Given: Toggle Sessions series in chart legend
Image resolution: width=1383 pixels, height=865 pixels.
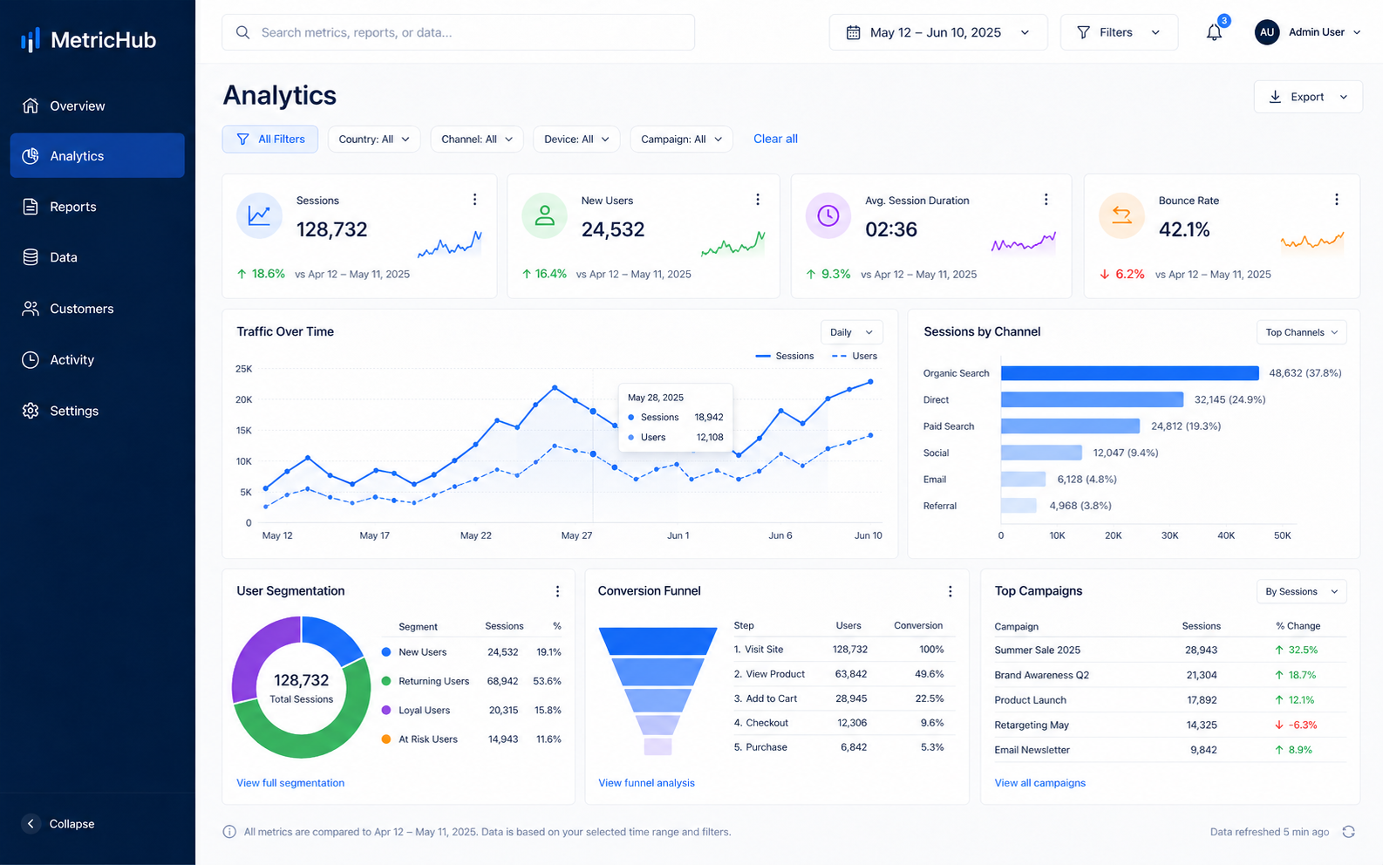Looking at the screenshot, I should pos(784,356).
